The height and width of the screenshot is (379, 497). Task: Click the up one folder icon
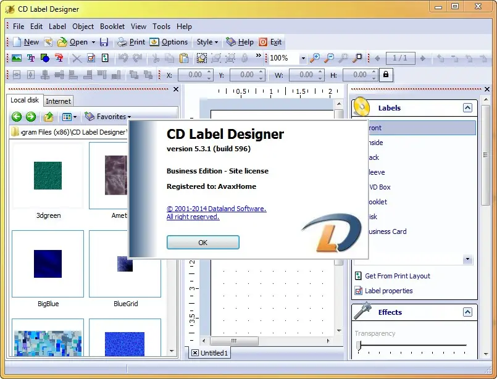pyautogui.click(x=49, y=117)
